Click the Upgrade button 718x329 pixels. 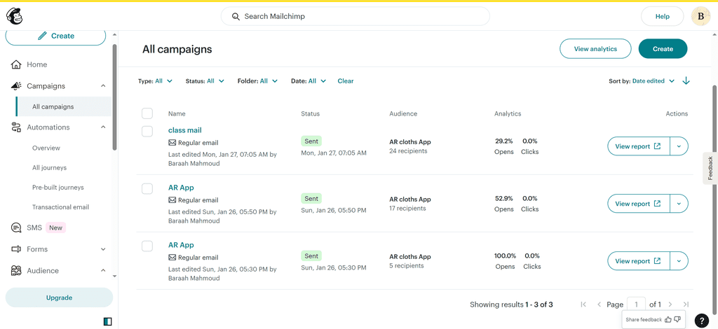click(59, 297)
